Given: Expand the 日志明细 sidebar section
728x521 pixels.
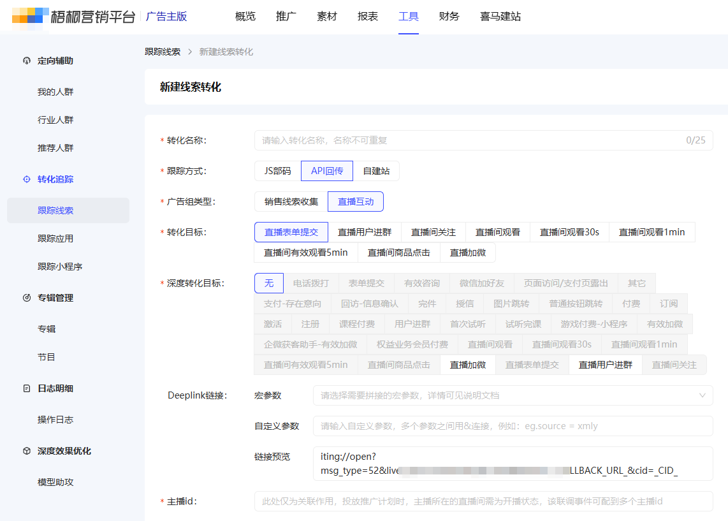Looking at the screenshot, I should 55,388.
